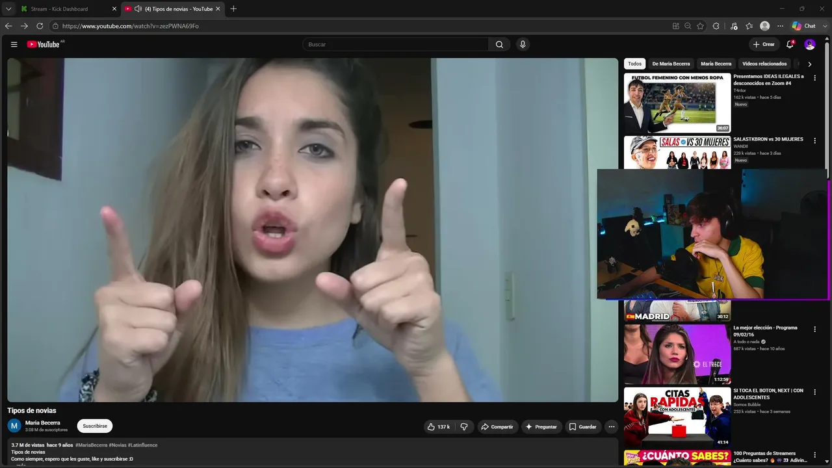Open options for the IDEAS ILEGALES video
832x468 pixels.
click(x=814, y=77)
